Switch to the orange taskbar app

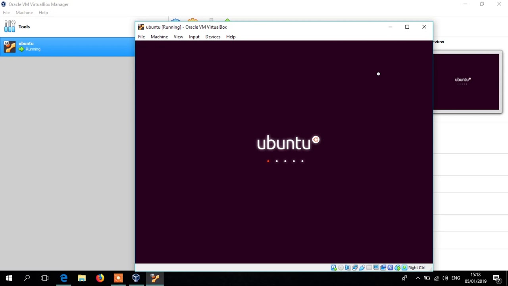(x=118, y=278)
